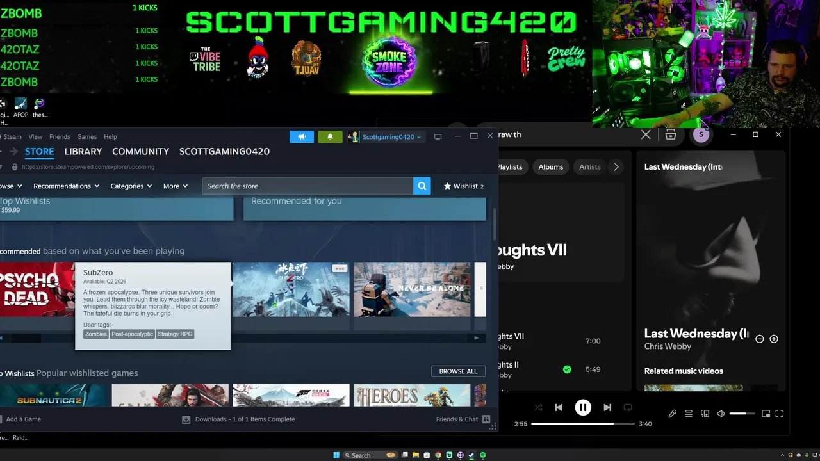Clear the Spotify search with X icon
Image resolution: width=820 pixels, height=461 pixels.
[x=646, y=134]
